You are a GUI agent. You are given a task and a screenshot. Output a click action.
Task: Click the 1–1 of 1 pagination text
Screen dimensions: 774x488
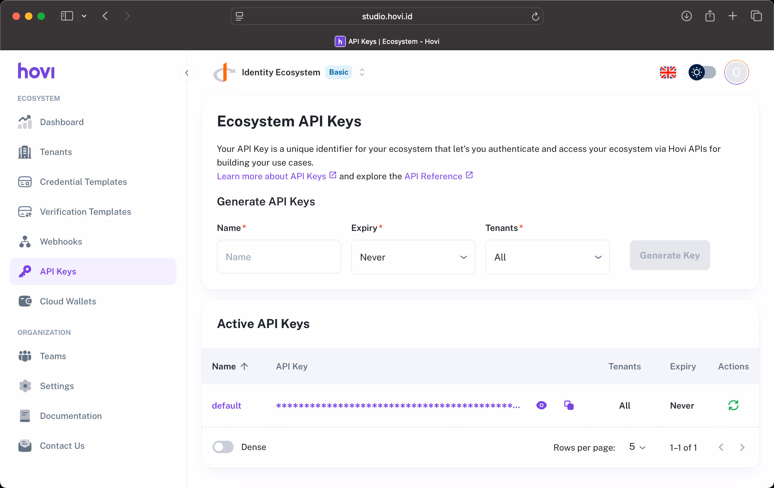[x=683, y=447]
